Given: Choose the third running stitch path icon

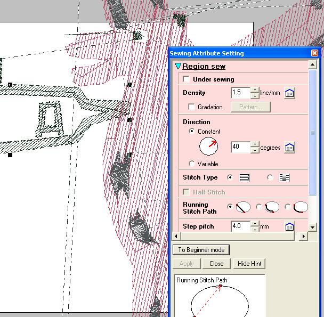Looking at the screenshot, I should (x=301, y=207).
